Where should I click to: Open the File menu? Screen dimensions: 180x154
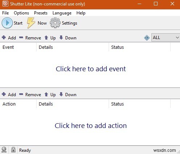[x=5, y=13]
